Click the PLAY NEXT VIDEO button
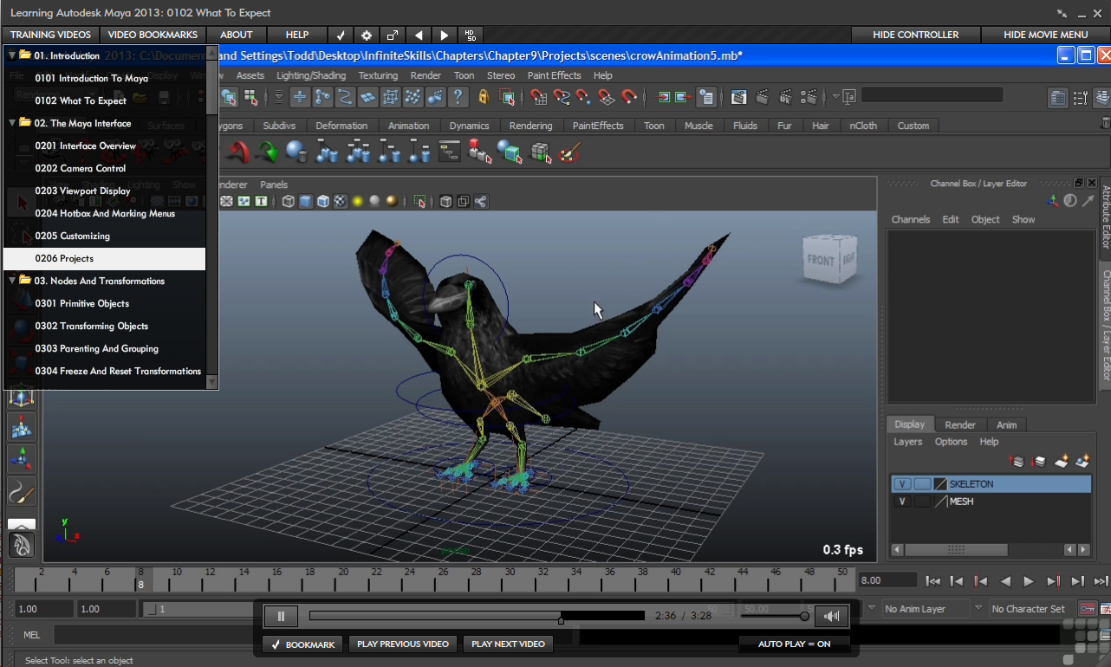1111x667 pixels. (508, 644)
